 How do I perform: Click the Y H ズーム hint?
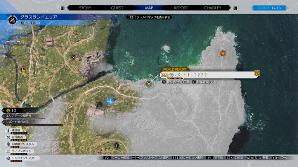coord(280,158)
